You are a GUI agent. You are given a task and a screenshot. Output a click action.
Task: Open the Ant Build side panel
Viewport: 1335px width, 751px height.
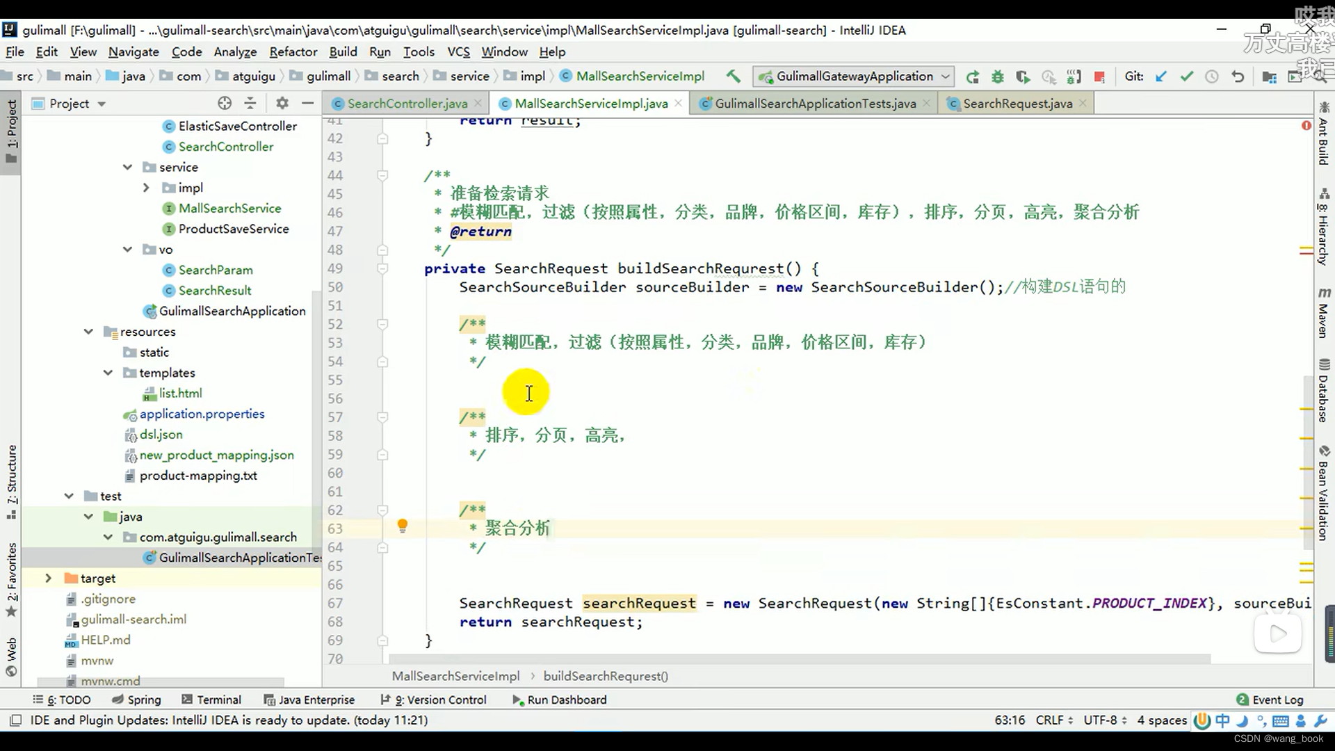(1323, 134)
